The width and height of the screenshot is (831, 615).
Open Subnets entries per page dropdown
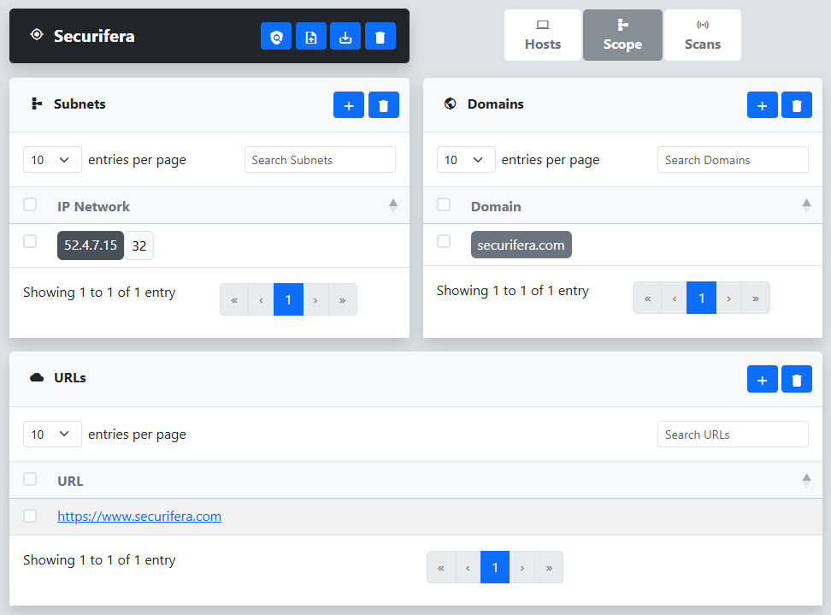point(52,160)
